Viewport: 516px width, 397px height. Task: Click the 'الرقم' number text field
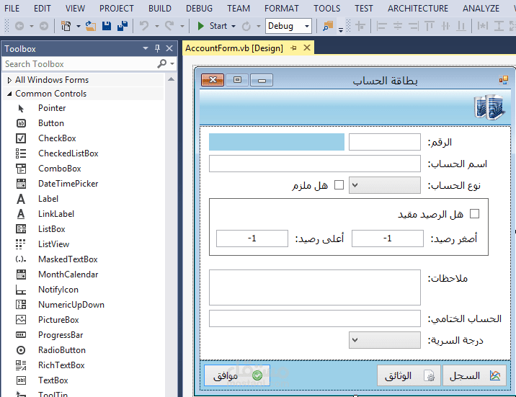pos(384,142)
